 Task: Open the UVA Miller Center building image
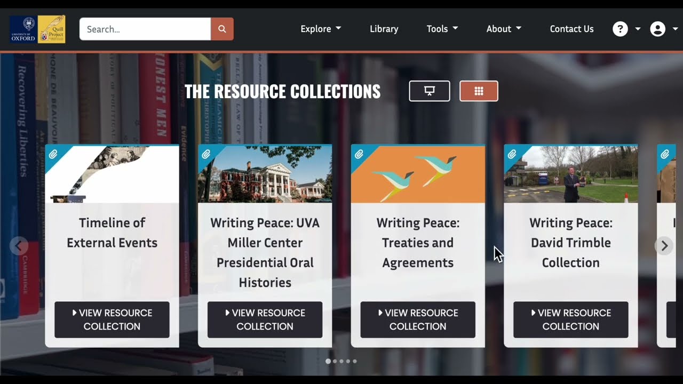pyautogui.click(x=265, y=174)
